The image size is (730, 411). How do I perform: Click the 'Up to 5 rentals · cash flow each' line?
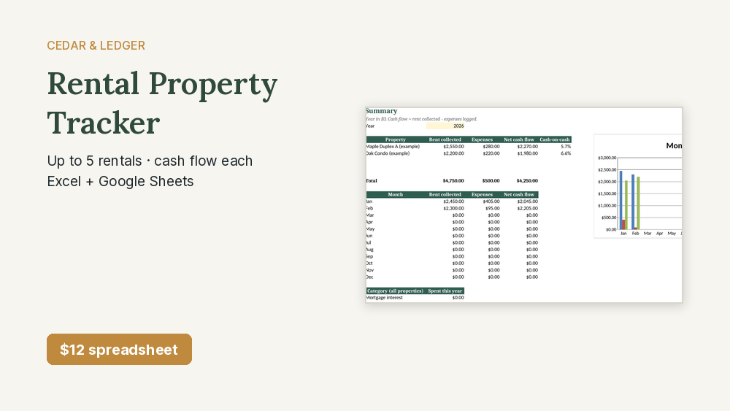(150, 161)
